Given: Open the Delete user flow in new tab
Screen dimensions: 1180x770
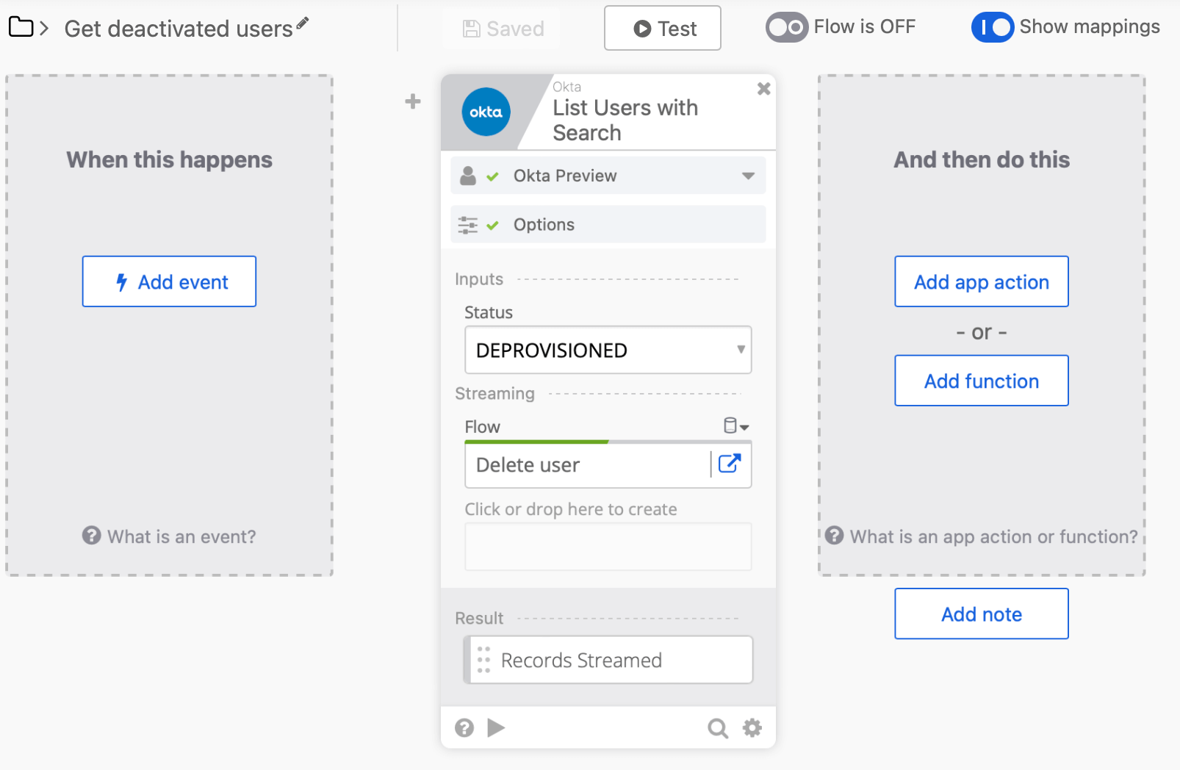Looking at the screenshot, I should pyautogui.click(x=730, y=464).
